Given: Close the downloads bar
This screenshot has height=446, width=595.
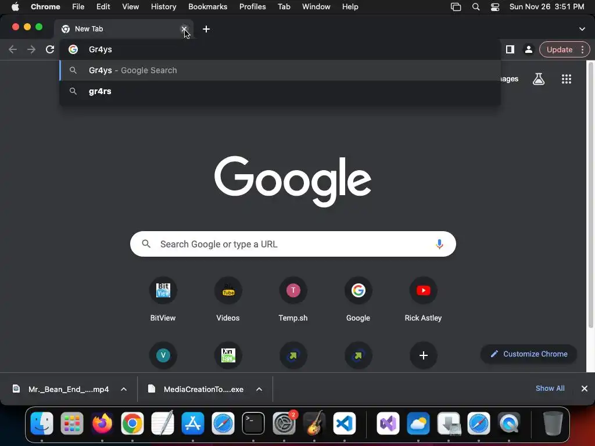Looking at the screenshot, I should coord(585,389).
